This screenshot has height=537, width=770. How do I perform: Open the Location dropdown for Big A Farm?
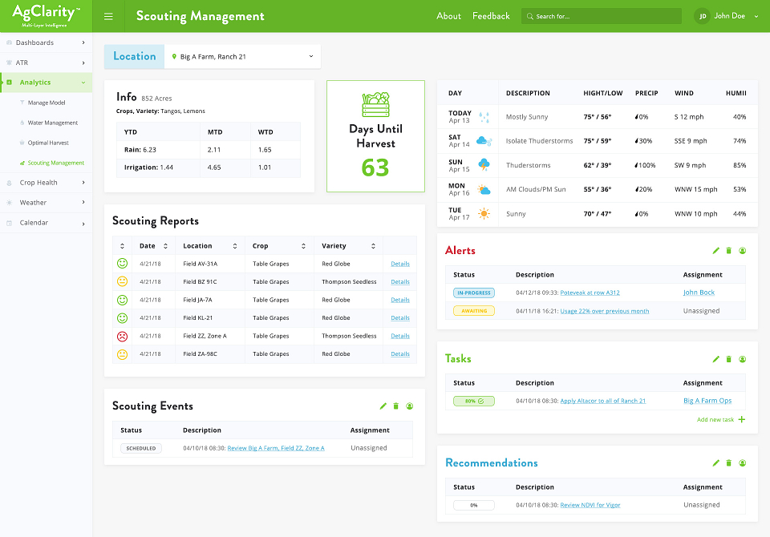[242, 56]
